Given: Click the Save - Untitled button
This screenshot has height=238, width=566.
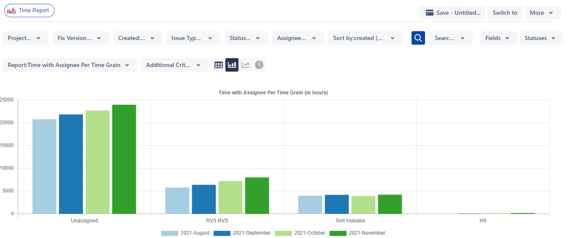Looking at the screenshot, I should coord(452,13).
